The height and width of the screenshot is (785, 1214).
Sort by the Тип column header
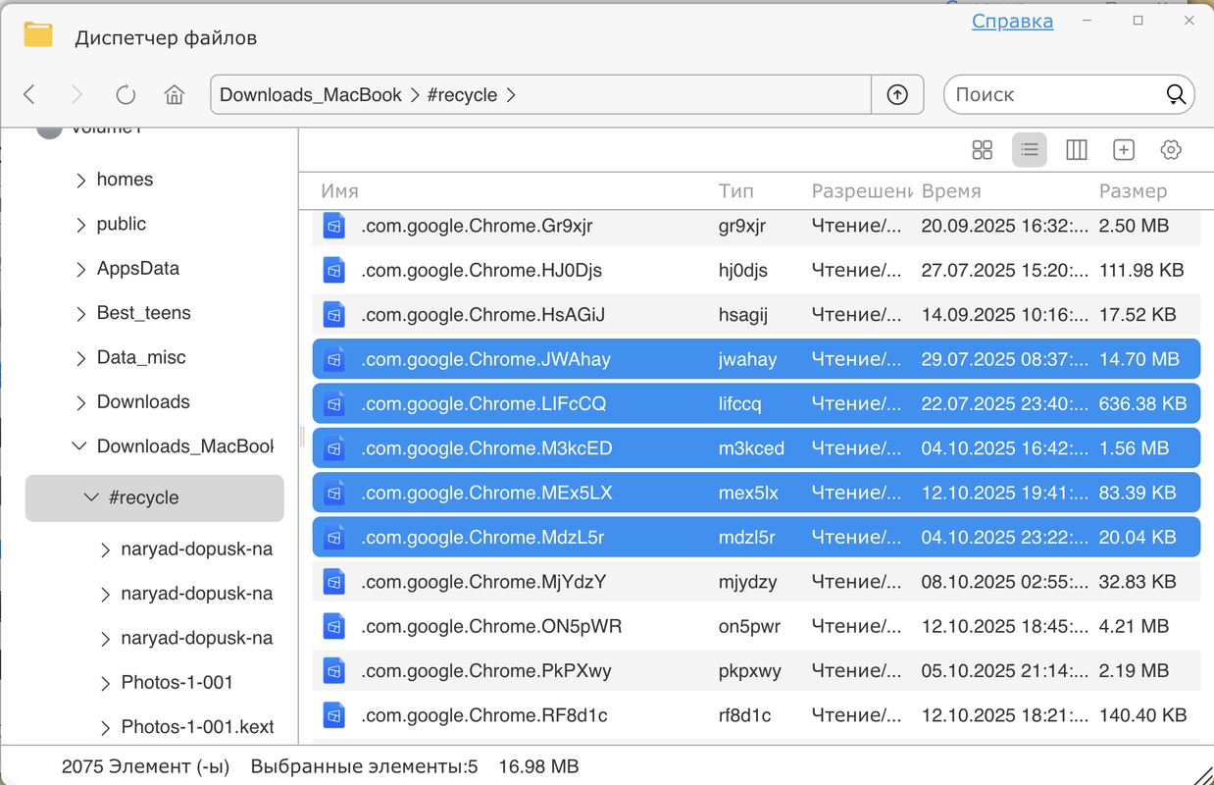735,191
